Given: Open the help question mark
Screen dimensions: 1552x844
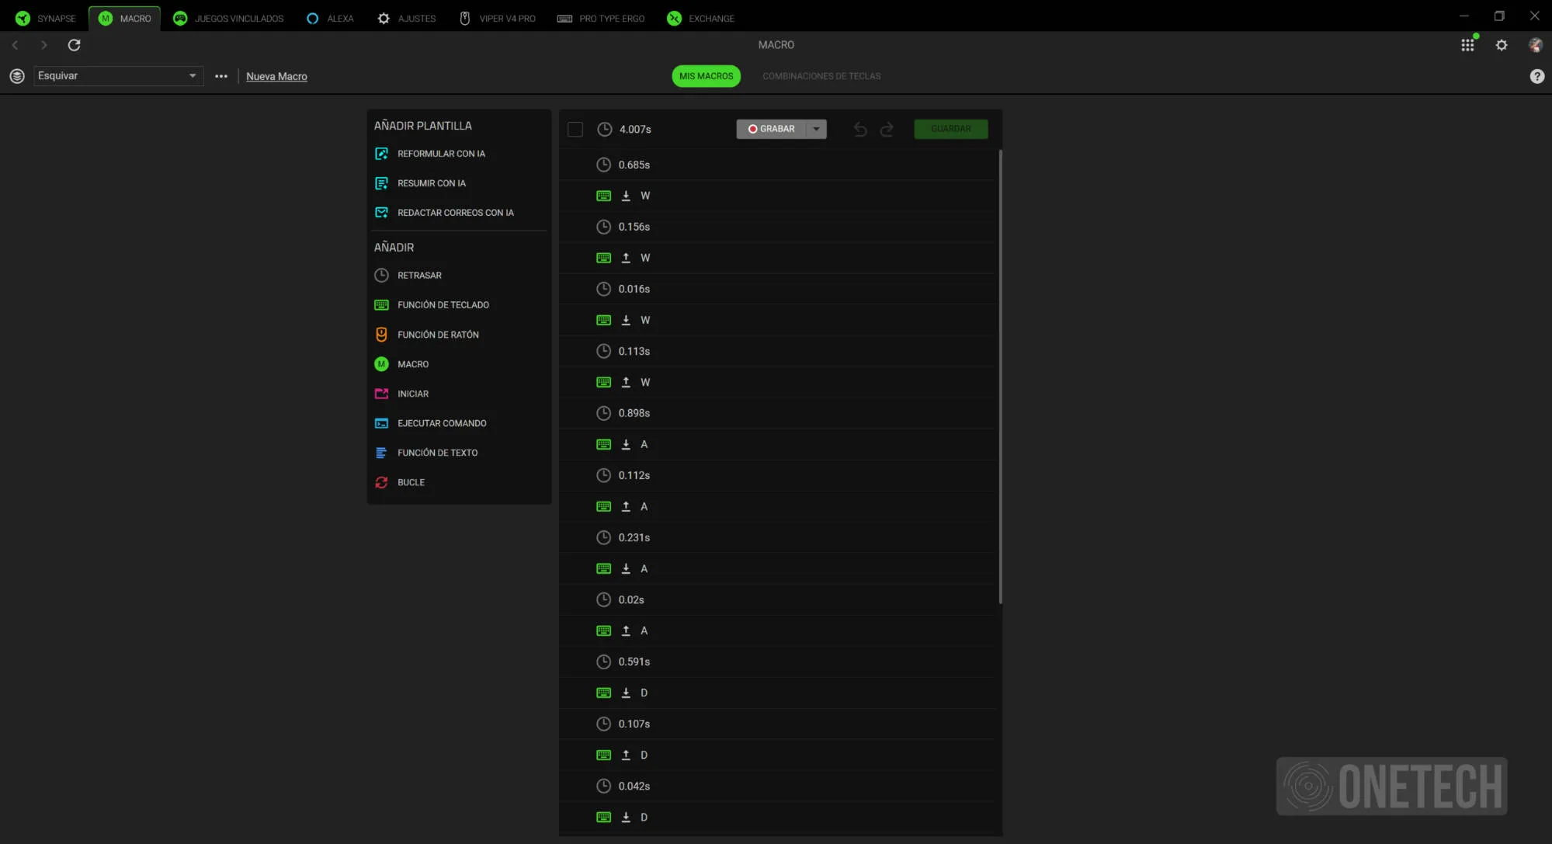Looking at the screenshot, I should coord(1537,76).
